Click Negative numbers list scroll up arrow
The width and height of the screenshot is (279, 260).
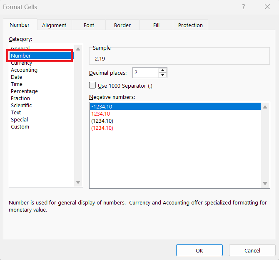(x=265, y=107)
